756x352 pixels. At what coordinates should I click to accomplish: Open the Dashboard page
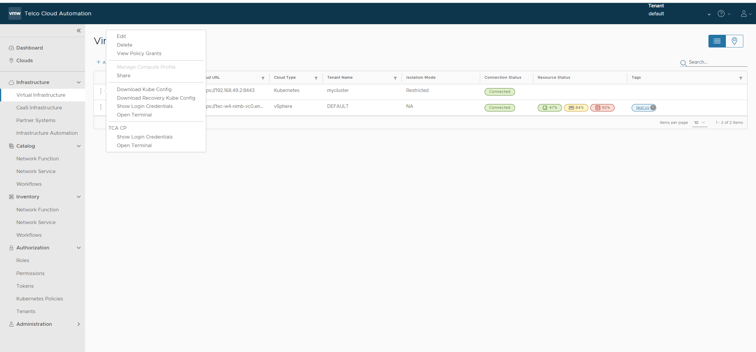coord(30,48)
